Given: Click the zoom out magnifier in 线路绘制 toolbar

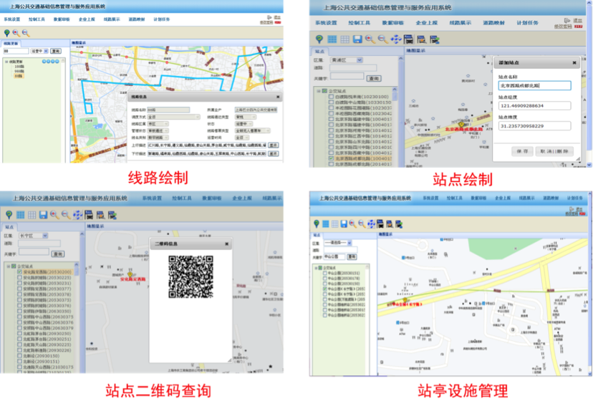Looking at the screenshot, I should [x=25, y=33].
